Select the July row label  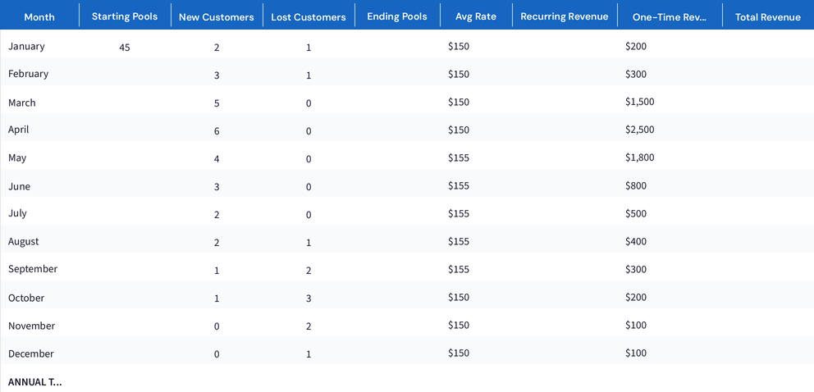click(18, 213)
